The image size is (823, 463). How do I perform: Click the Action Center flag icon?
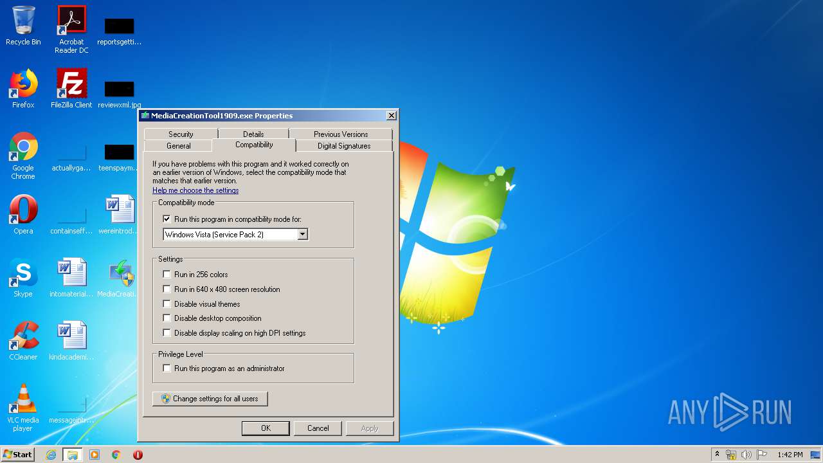tap(762, 455)
